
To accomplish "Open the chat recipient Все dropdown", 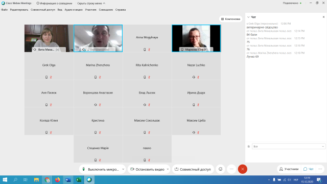I will pos(288,147).
